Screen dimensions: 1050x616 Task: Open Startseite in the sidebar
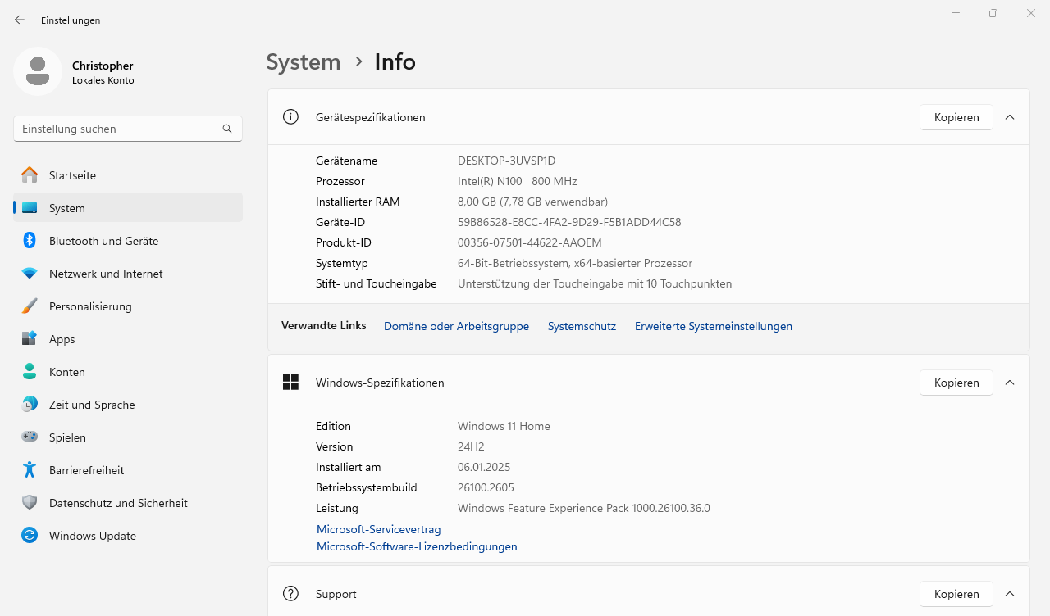(128, 175)
